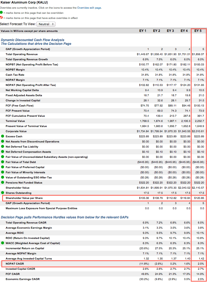207x283 pixels.
Task: Click EY 5 Average ROIC value 10.1%
Action: (x=201, y=233)
